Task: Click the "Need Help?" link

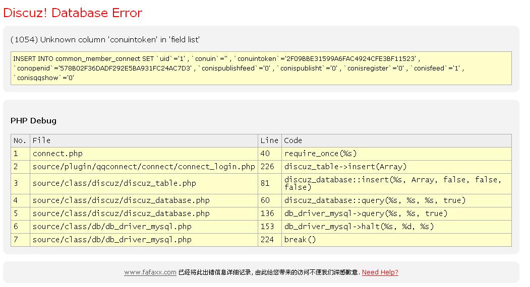Action: pyautogui.click(x=380, y=272)
